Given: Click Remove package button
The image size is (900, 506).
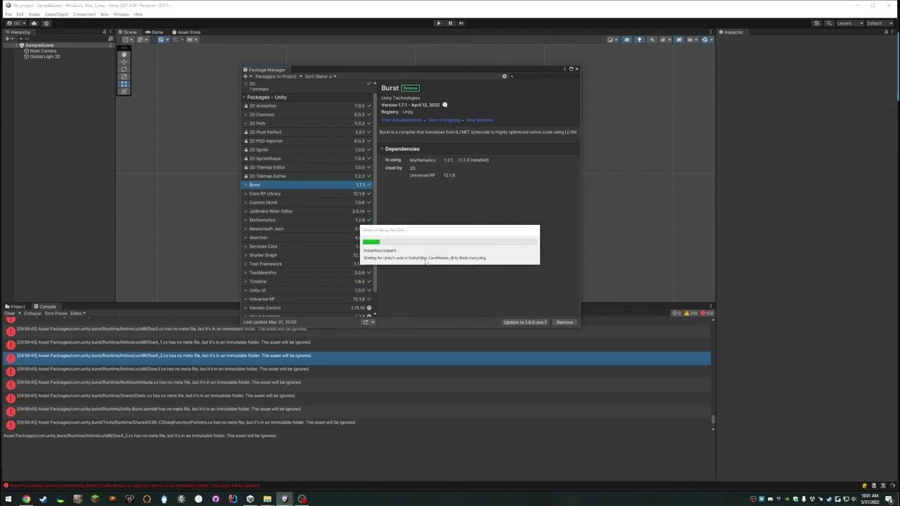Looking at the screenshot, I should point(565,322).
